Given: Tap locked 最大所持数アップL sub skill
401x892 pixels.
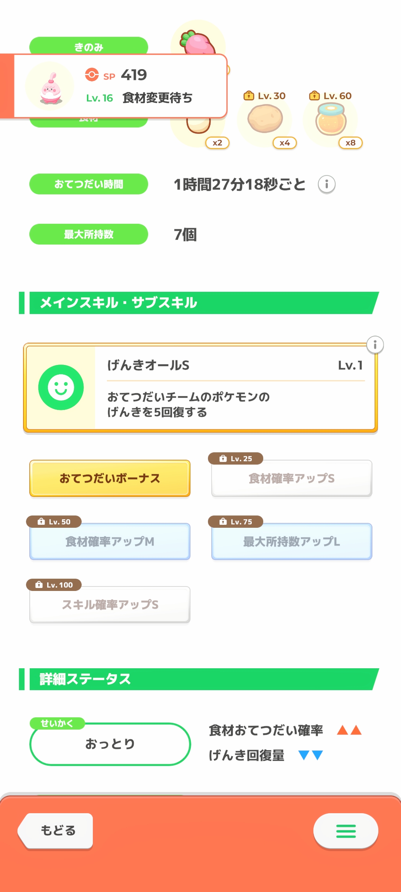Looking at the screenshot, I should point(291,542).
